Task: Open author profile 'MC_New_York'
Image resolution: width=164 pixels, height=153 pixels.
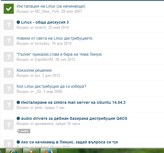Action: click(47, 11)
